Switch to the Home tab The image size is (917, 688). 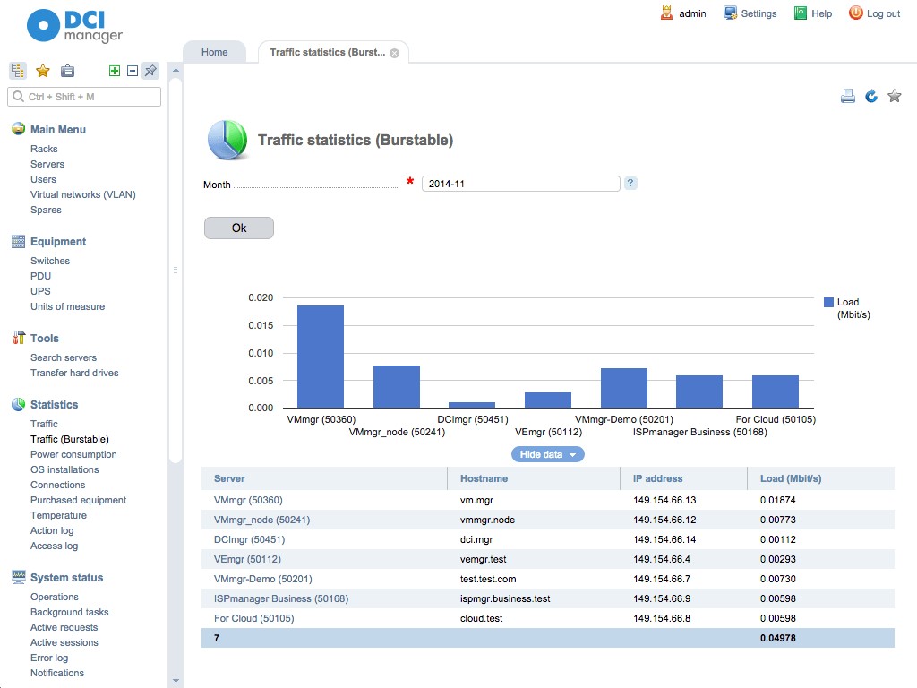click(214, 52)
